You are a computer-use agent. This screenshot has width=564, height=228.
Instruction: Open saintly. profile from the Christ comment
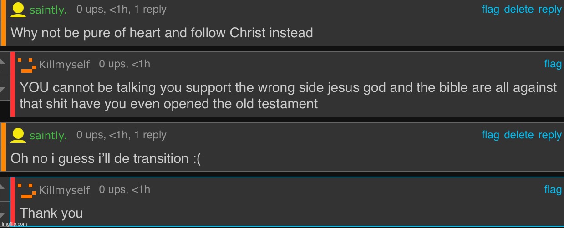48,10
